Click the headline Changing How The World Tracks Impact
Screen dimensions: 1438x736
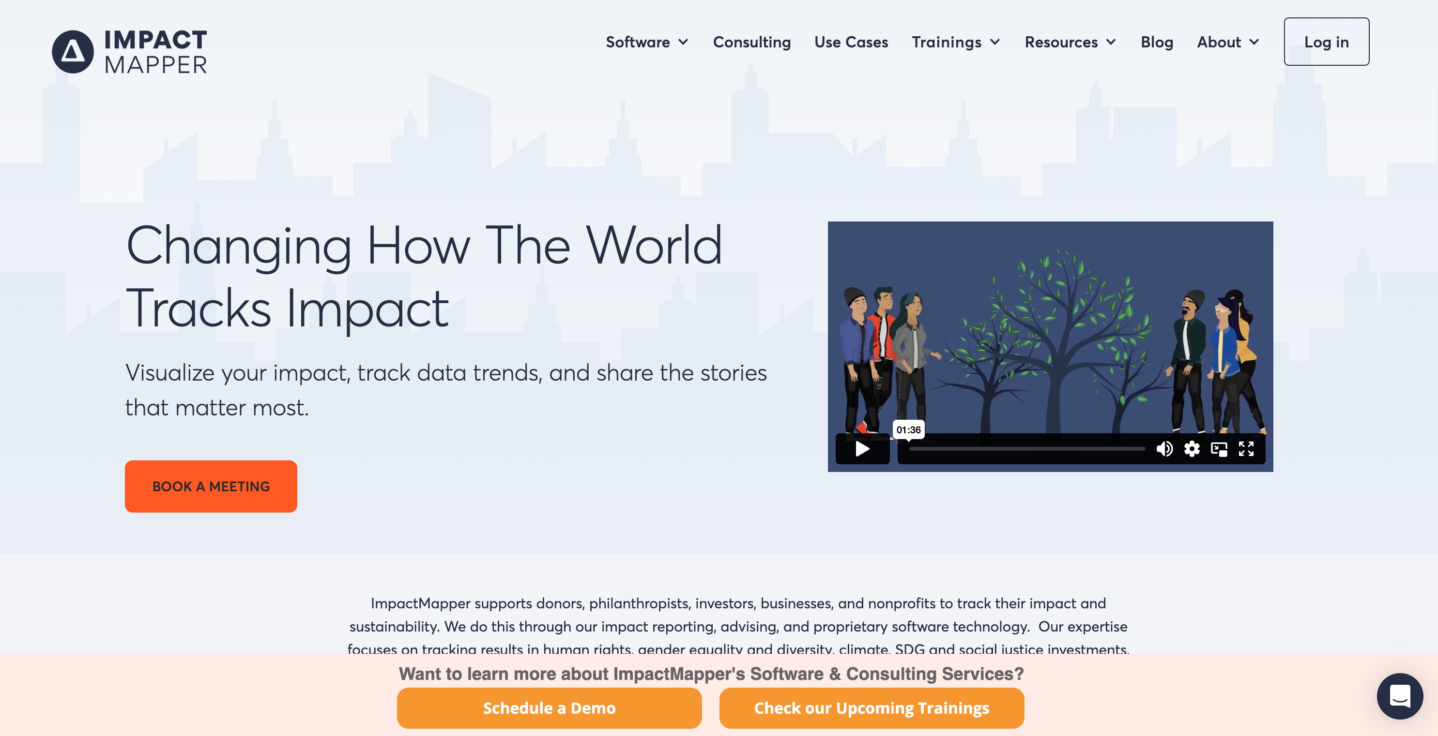click(x=424, y=277)
